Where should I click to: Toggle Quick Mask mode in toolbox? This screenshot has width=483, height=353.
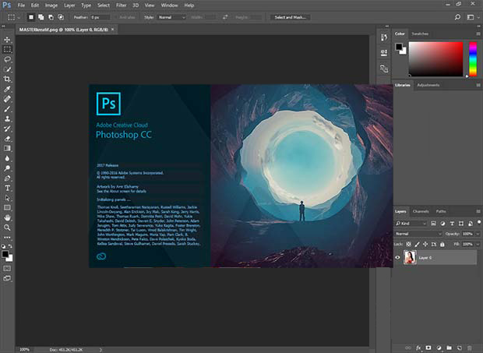[7, 269]
